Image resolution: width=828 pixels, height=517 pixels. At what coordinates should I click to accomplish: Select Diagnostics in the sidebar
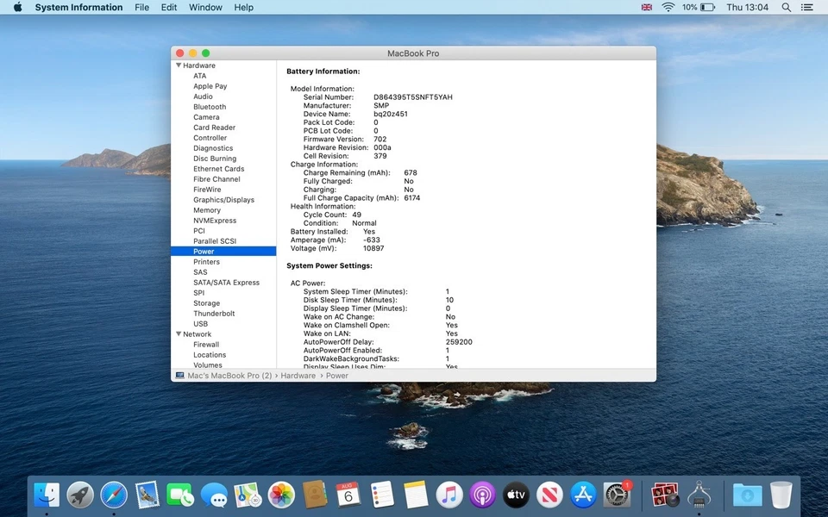(x=213, y=148)
